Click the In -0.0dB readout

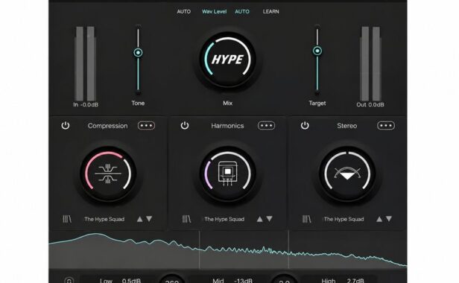(86, 105)
